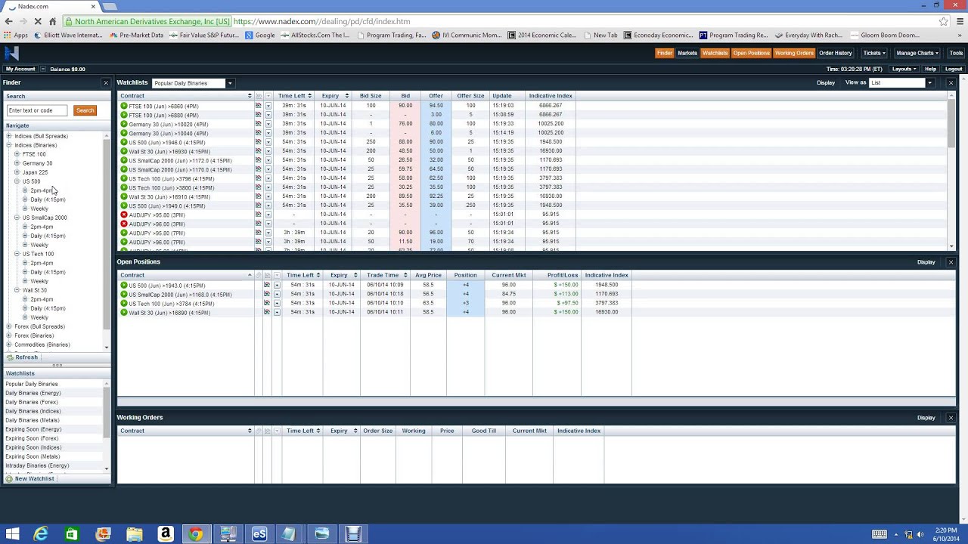Image resolution: width=968 pixels, height=544 pixels.
Task: Click the Windows Start button
Action: click(12, 534)
